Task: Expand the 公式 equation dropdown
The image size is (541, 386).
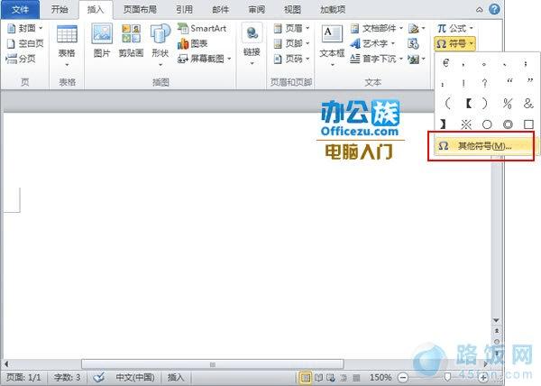Action: (472, 28)
